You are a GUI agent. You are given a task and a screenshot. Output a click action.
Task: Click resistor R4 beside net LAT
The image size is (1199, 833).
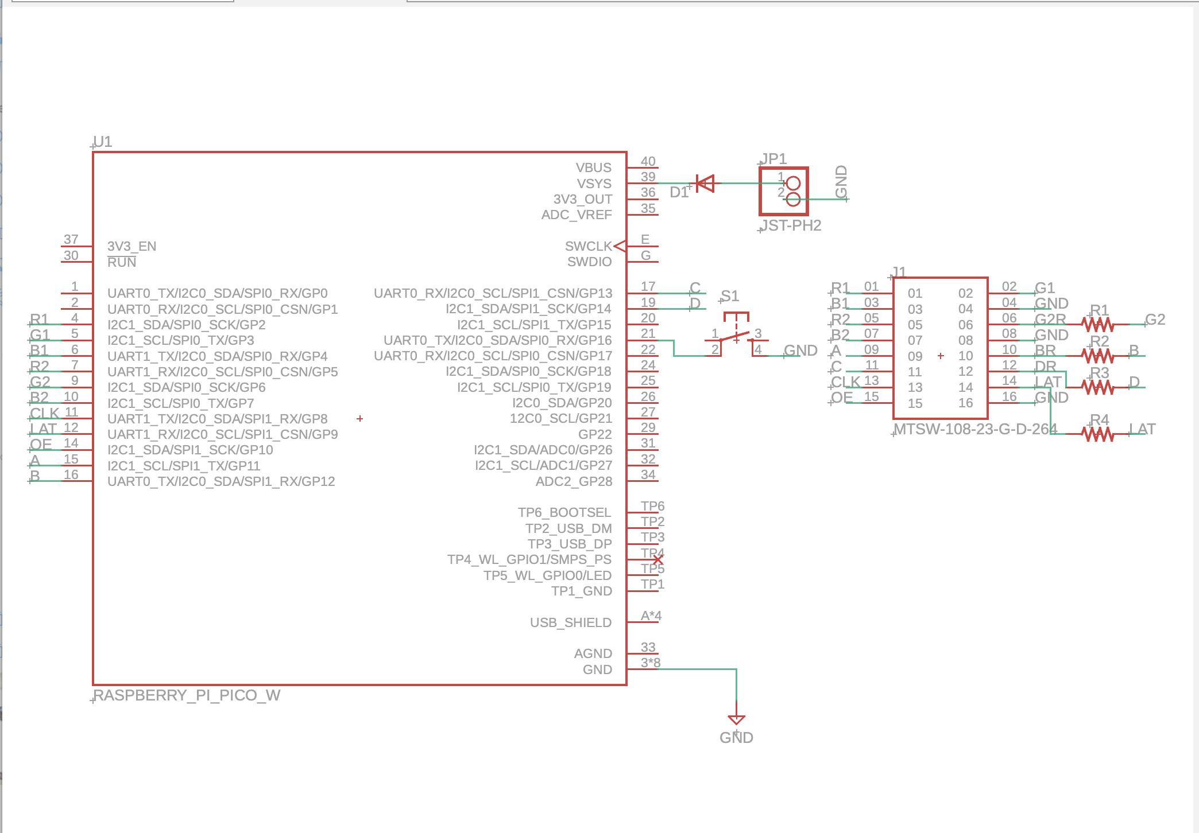1099,434
